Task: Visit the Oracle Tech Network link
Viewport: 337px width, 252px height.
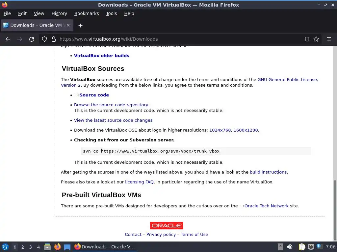Action: pyautogui.click(x=266, y=206)
